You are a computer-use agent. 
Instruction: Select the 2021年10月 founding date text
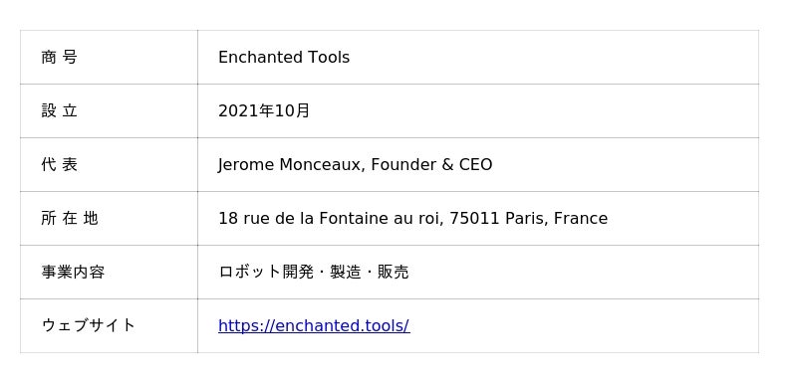click(264, 111)
